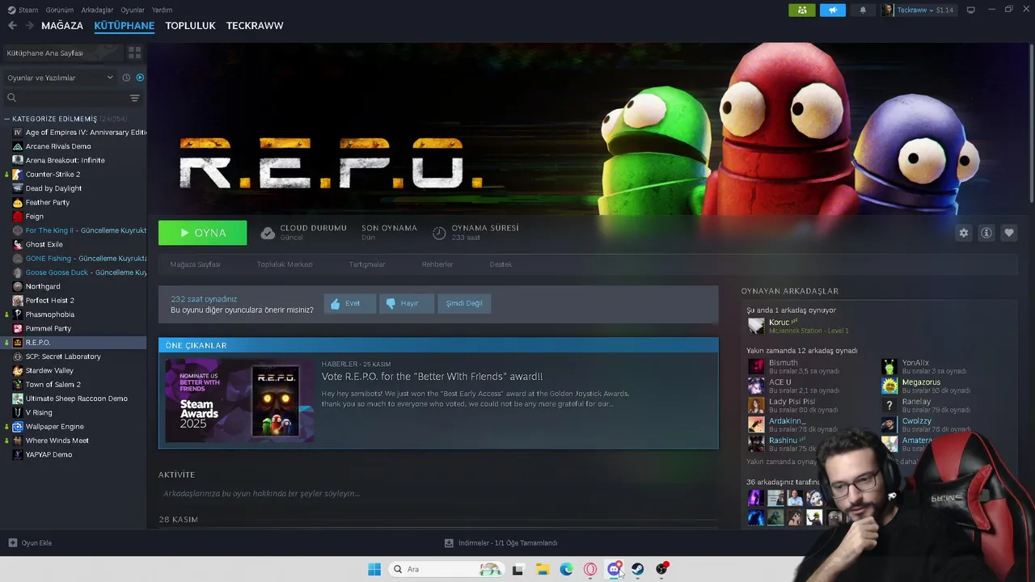Open Oyunlar menu
Screen dimensions: 1035x582
pyautogui.click(x=133, y=10)
